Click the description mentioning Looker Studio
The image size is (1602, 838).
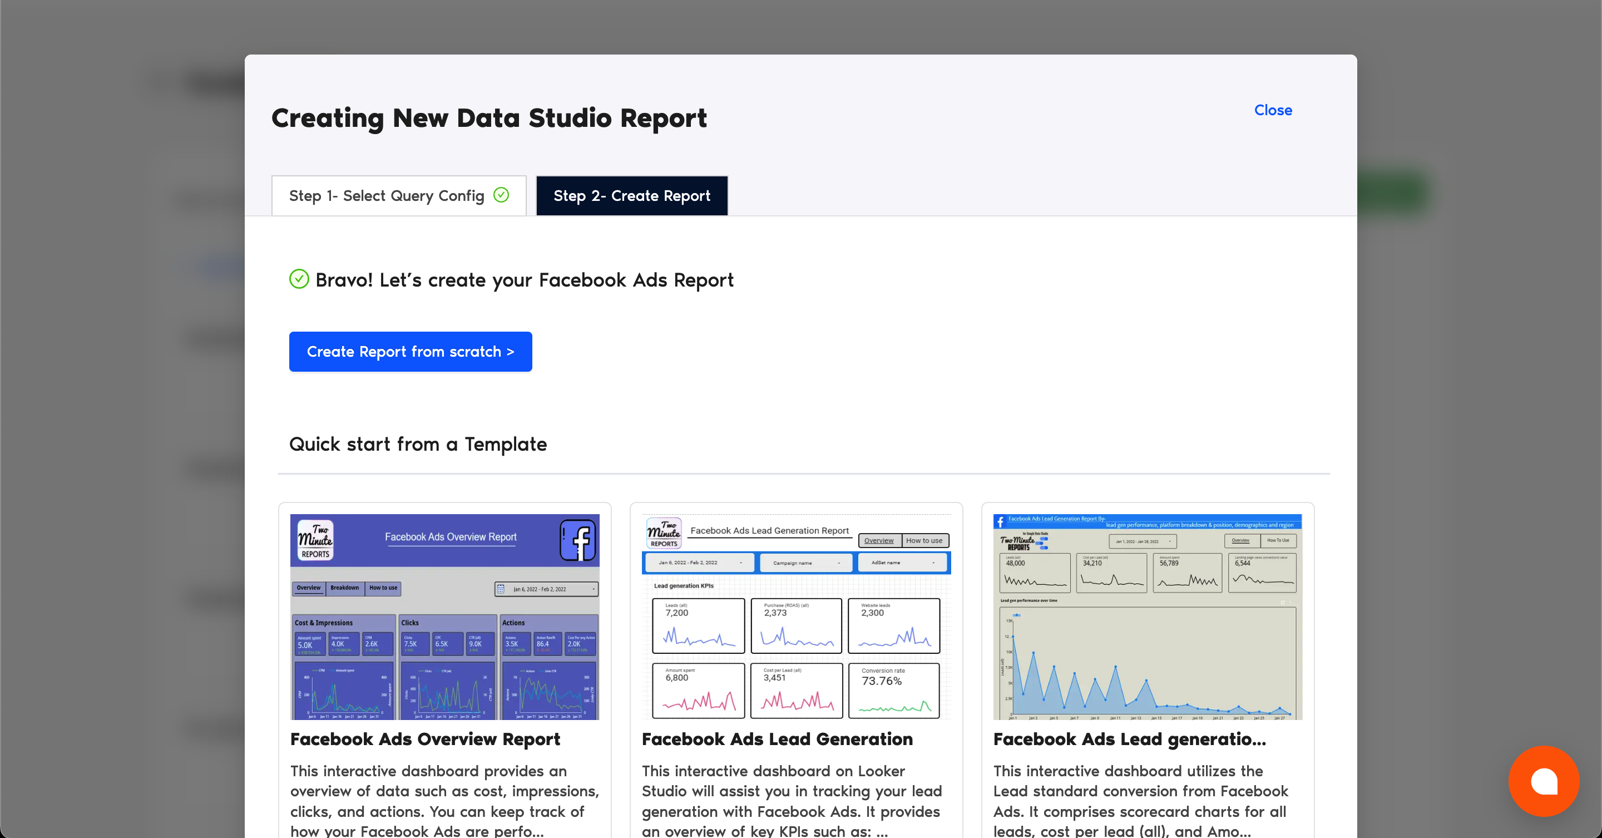(792, 801)
